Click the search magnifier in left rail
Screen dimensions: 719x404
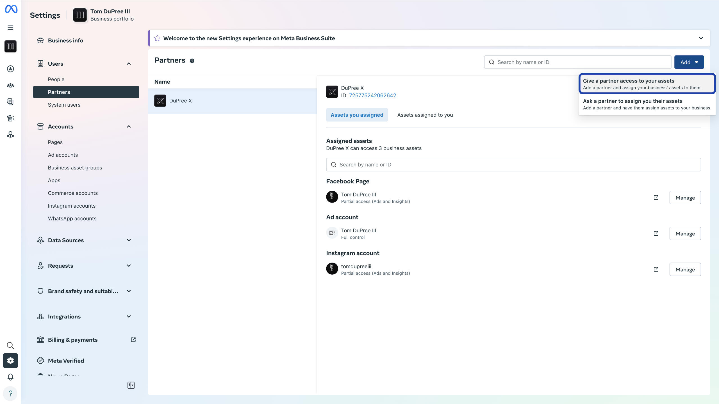(10, 345)
